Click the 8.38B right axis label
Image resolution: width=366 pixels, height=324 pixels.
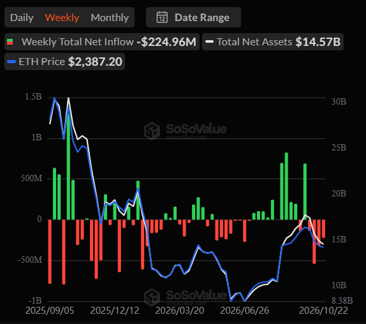coord(342,300)
